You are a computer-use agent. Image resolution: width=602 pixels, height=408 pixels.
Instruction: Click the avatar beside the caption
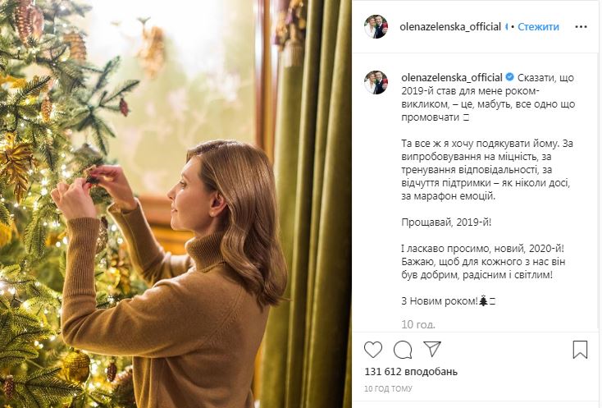click(x=376, y=82)
